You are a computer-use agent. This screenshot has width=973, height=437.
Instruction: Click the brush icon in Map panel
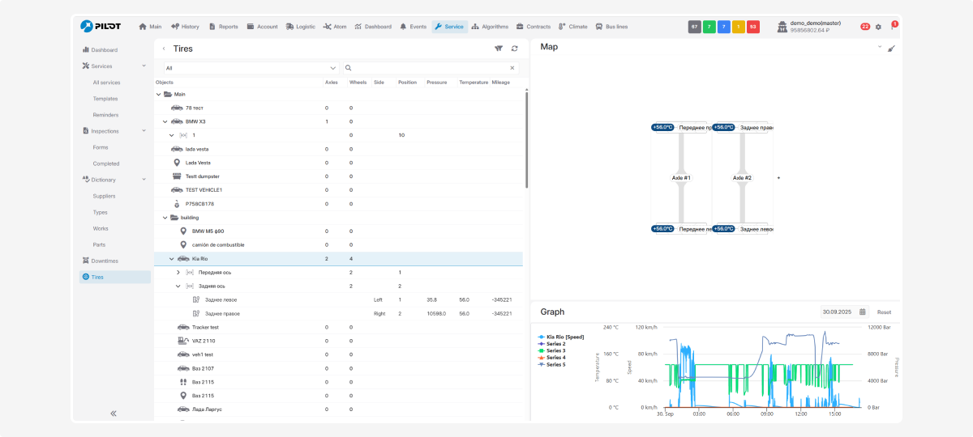(891, 49)
